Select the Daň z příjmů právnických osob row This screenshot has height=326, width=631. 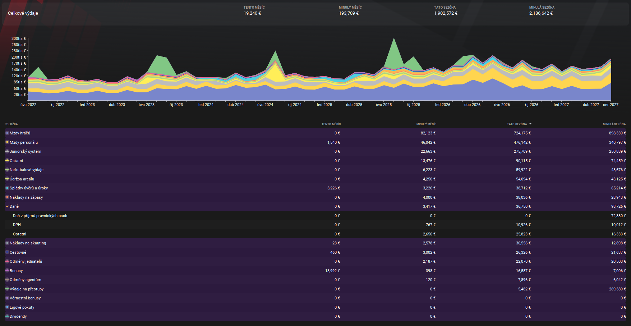pyautogui.click(x=315, y=216)
